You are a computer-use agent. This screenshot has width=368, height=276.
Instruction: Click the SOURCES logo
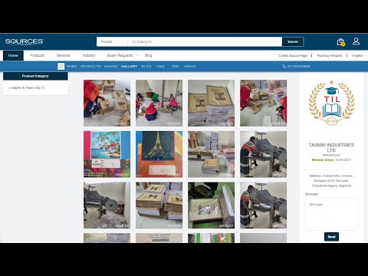pos(25,41)
